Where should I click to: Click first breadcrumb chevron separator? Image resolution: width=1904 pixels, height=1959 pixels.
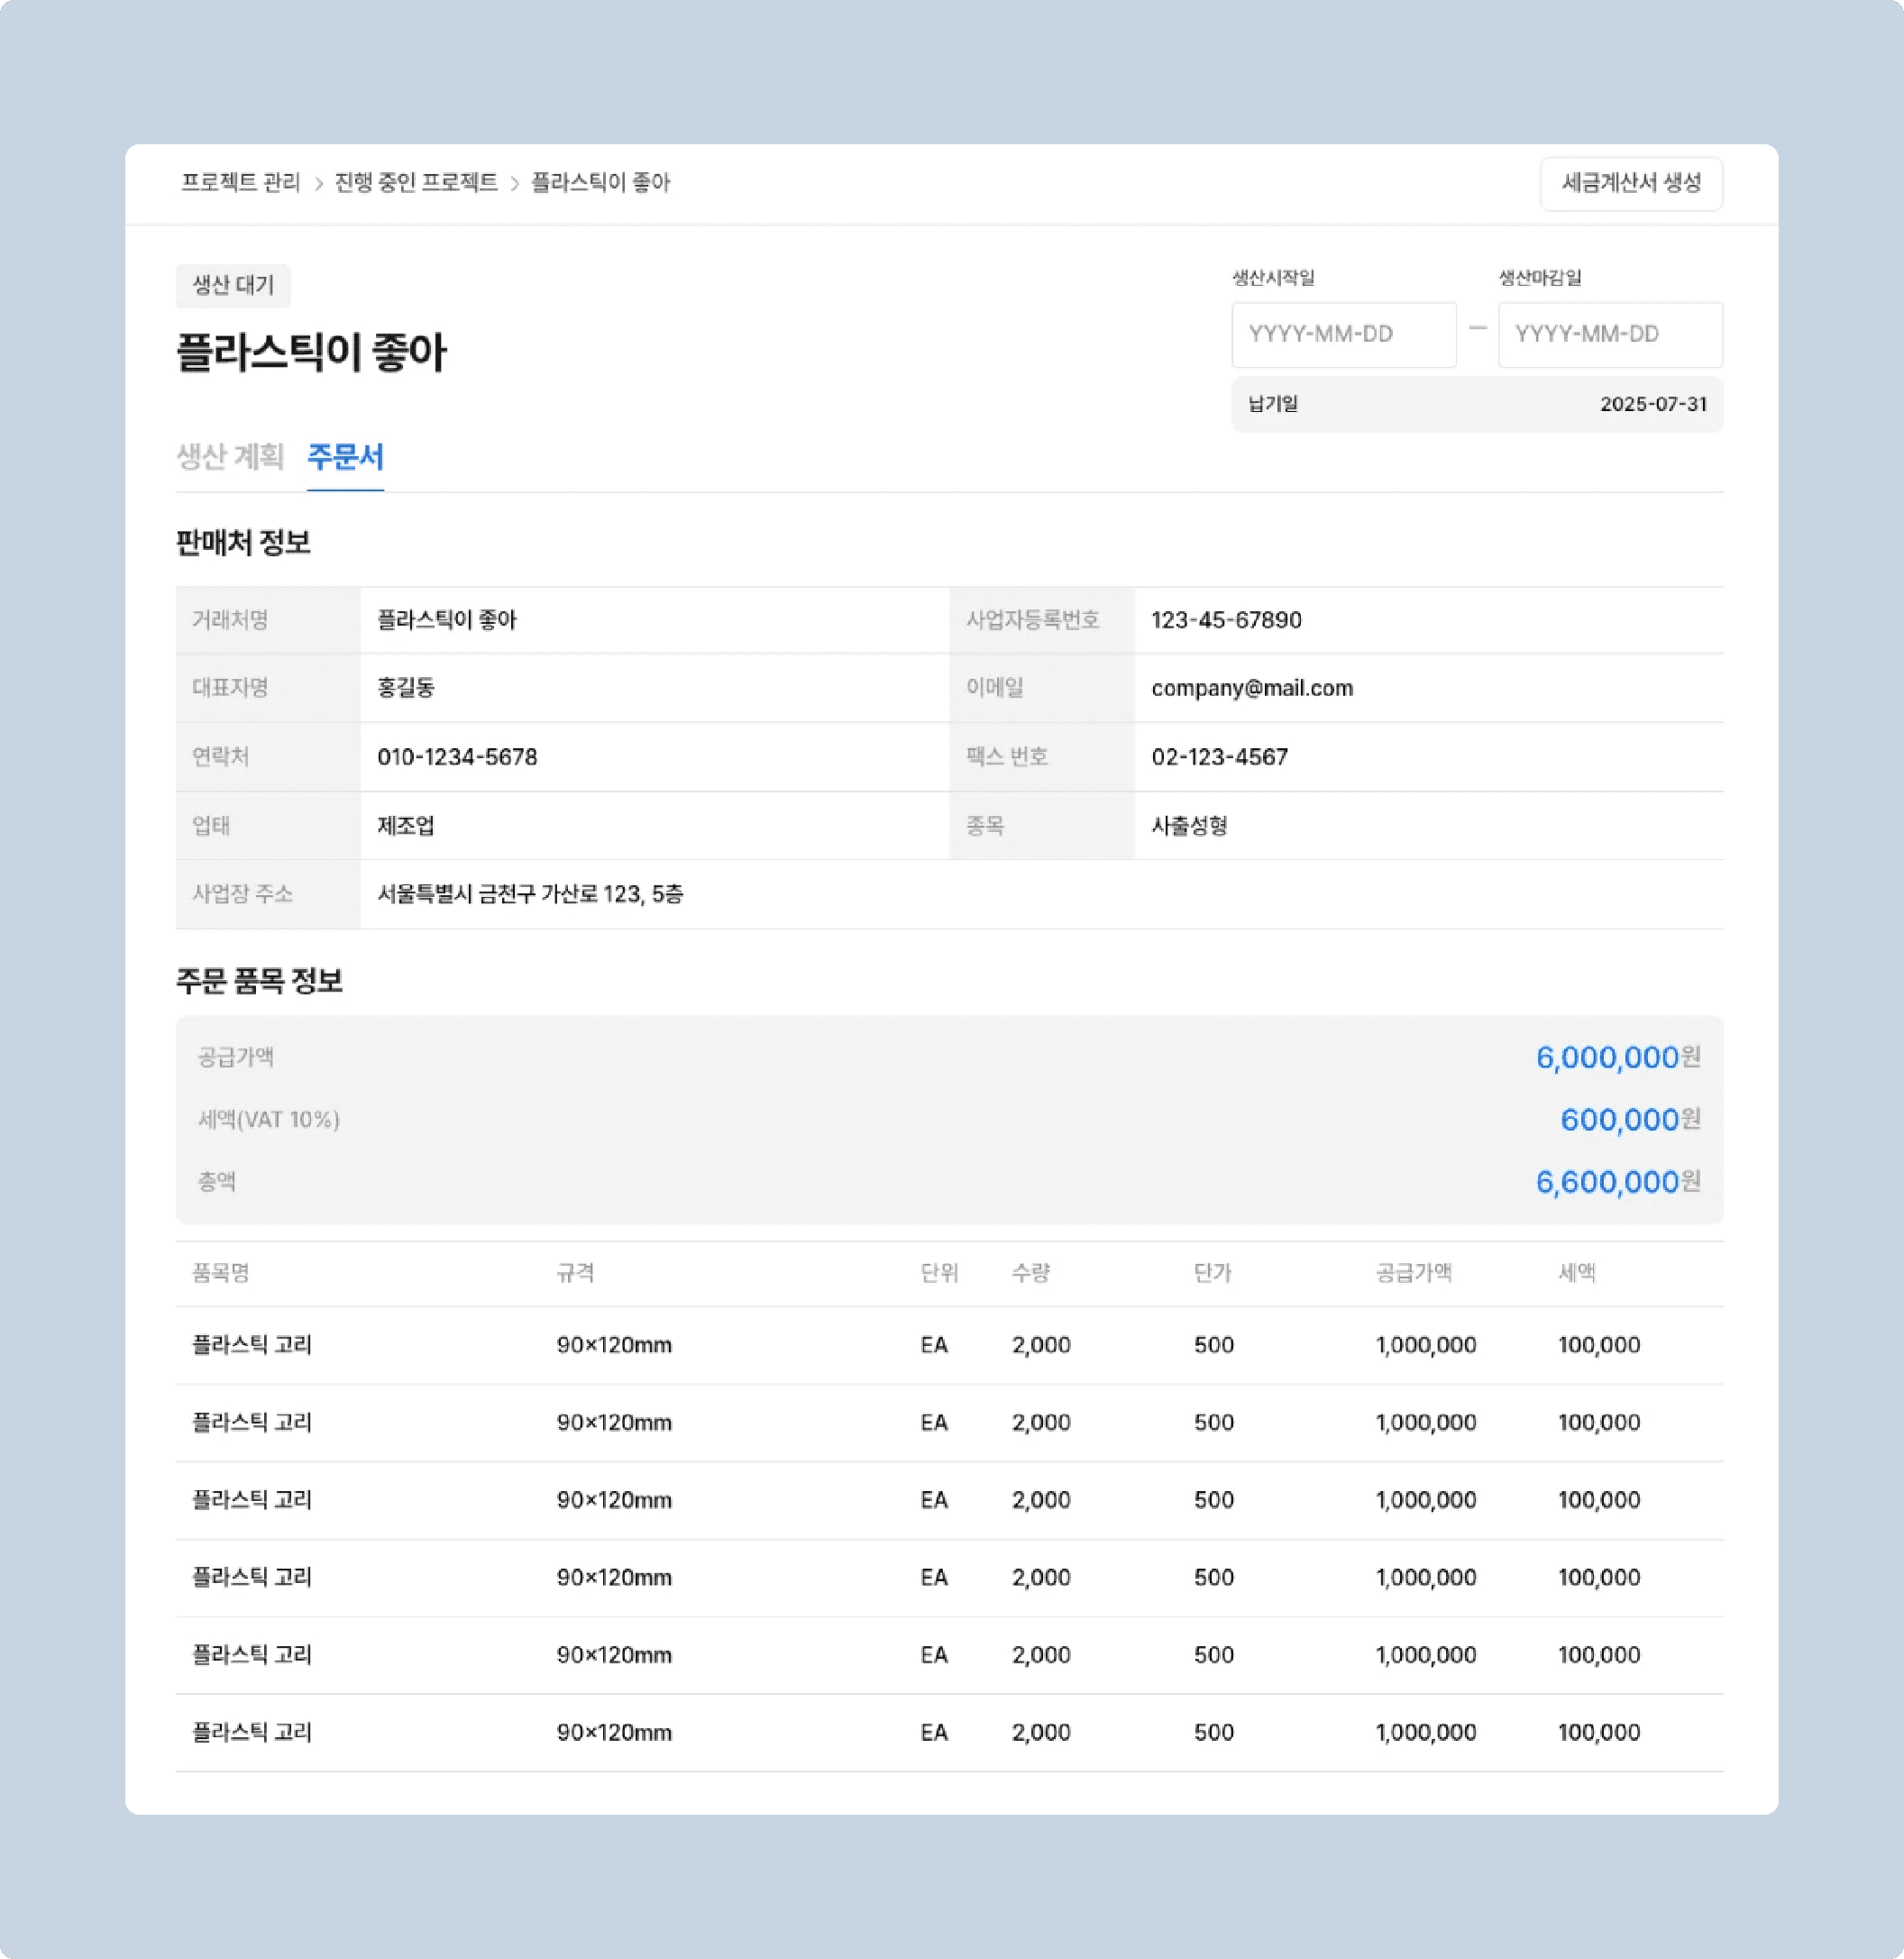[318, 184]
